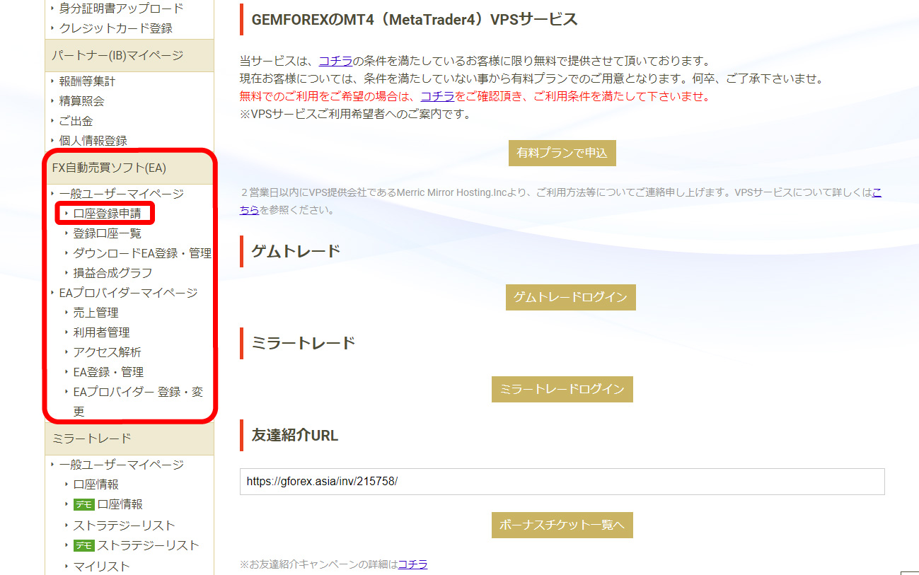This screenshot has height=575, width=919.
Task: Click the デモ badge beside 口座情報
Action: (x=84, y=505)
